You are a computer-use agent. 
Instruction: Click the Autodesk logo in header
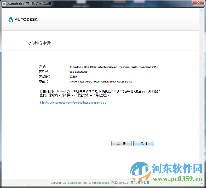click(x=23, y=20)
